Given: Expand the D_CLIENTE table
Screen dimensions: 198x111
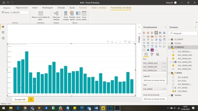Looking at the screenshot, I should click(x=169, y=39).
